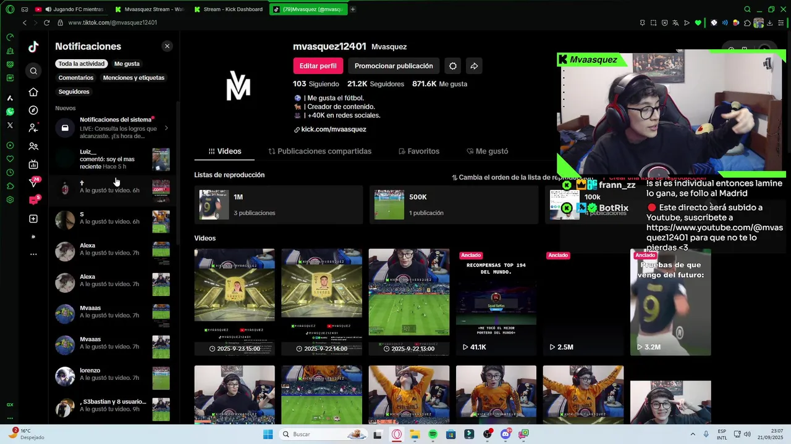Open profile settings gear icon
Image resolution: width=791 pixels, height=444 pixels.
[x=453, y=66]
